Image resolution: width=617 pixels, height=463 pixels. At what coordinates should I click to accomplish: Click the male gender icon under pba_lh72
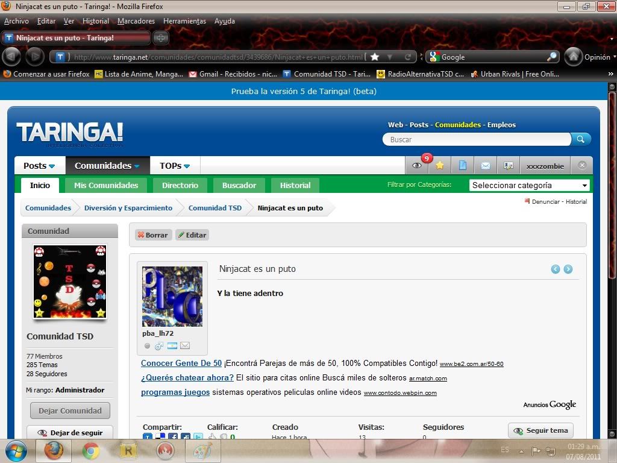click(159, 345)
